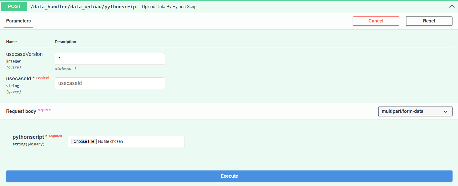Screen dimensions: 458x186
Task: Collapse the endpoint with the chevron arrow
Action: (452, 6)
